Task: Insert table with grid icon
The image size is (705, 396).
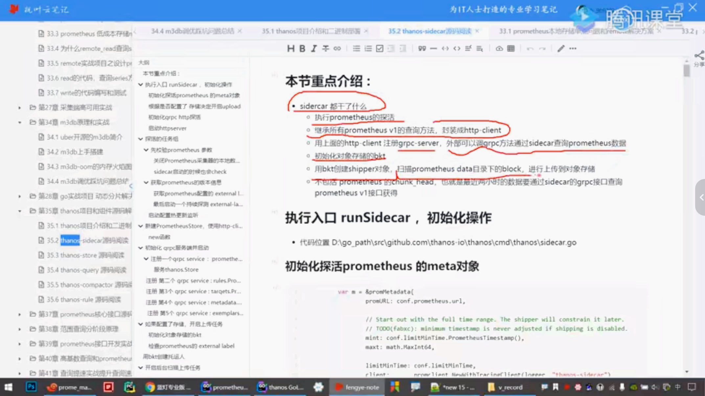Action: [x=511, y=49]
